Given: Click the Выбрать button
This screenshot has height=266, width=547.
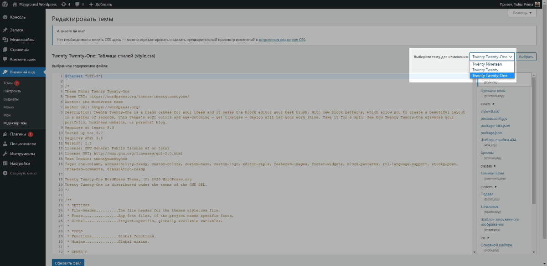Looking at the screenshot, I should pos(526,57).
